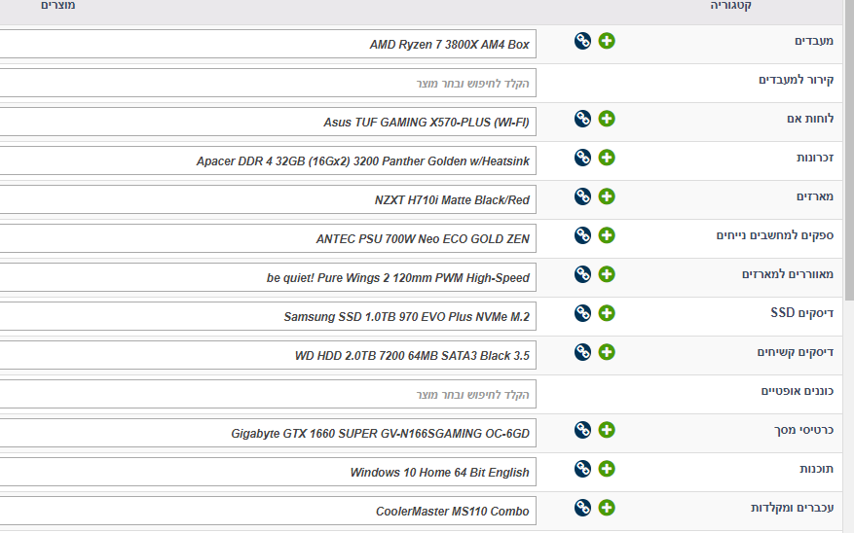Click the link icon in דיסקים קשיחים row
This screenshot has width=854, height=533.
(x=582, y=352)
